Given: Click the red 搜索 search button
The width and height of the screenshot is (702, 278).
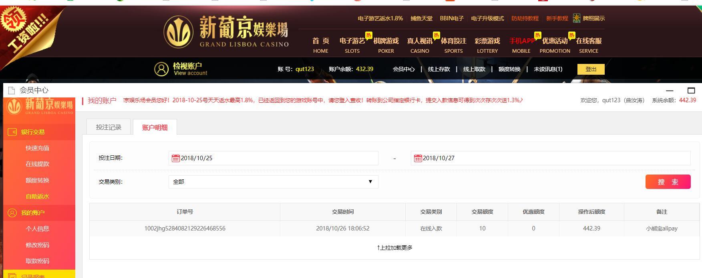Looking at the screenshot, I should (668, 182).
